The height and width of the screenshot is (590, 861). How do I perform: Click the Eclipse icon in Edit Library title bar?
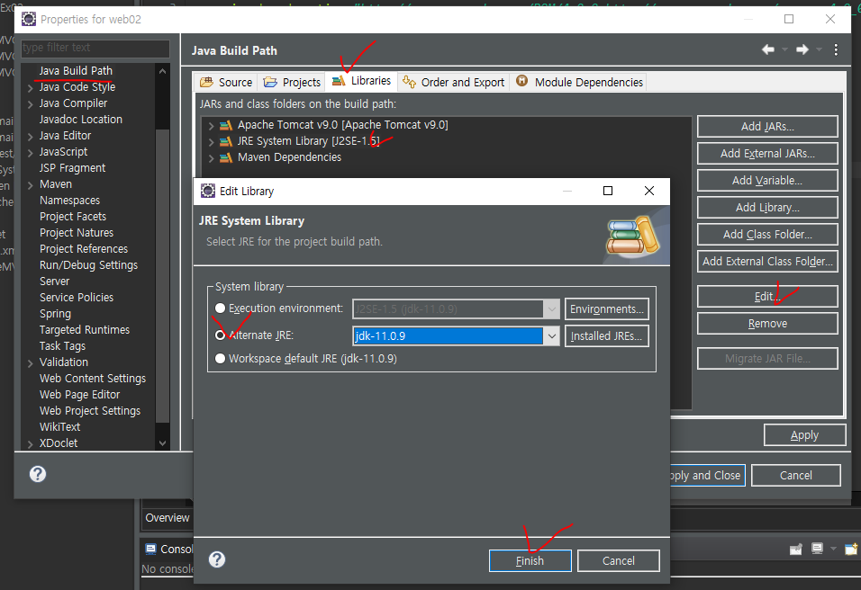(208, 191)
